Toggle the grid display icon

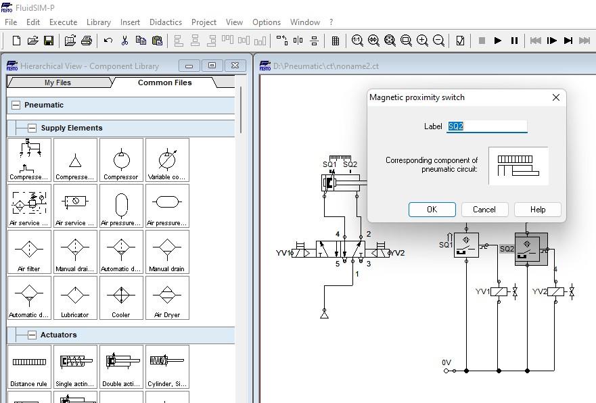pos(335,41)
